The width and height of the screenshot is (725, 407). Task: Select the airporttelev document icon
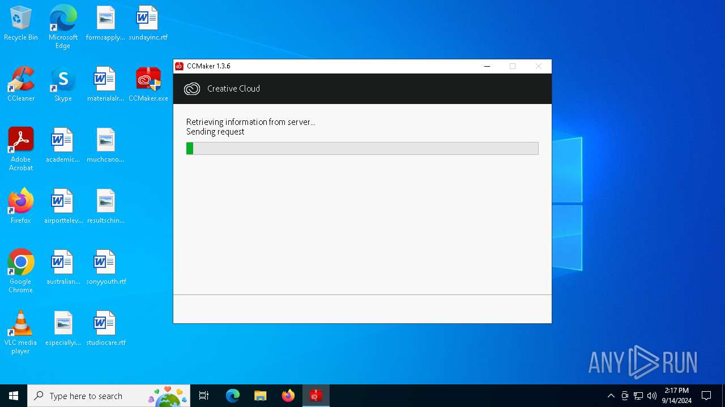pos(63,206)
